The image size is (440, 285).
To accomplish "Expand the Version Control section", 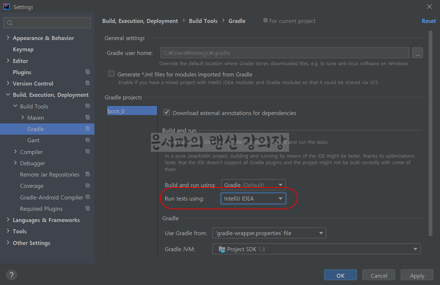I will click(x=8, y=83).
